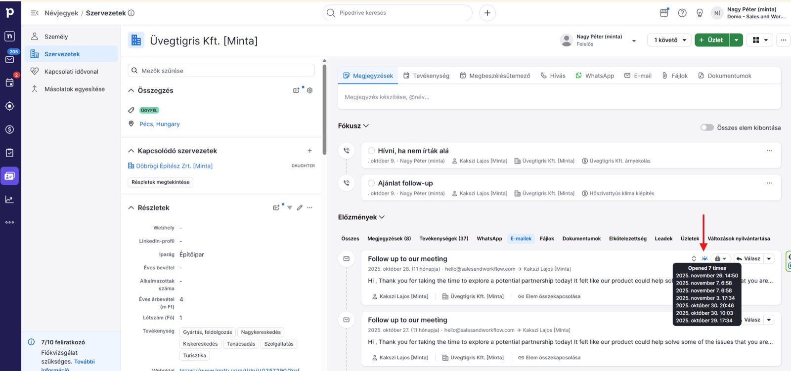
Task: Open the Activities calendar icon in sidebar
Action: click(x=10, y=82)
